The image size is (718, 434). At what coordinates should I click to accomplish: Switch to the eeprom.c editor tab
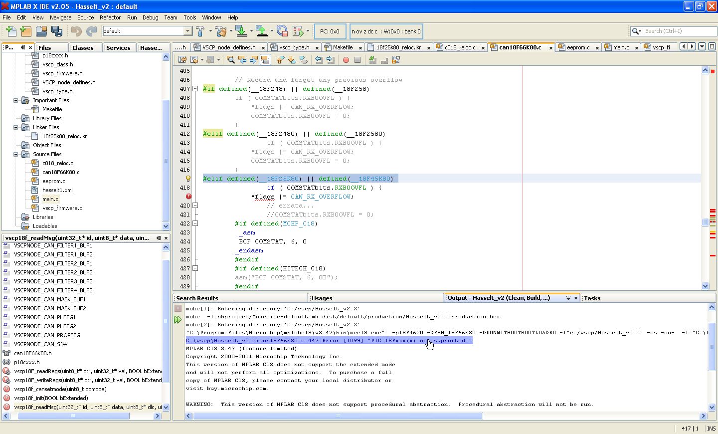[578, 47]
